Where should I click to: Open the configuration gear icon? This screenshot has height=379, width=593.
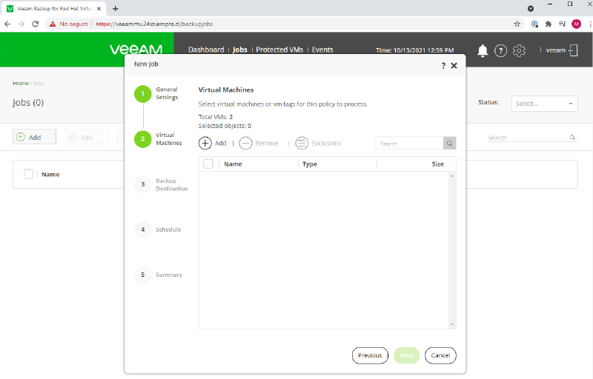[519, 50]
